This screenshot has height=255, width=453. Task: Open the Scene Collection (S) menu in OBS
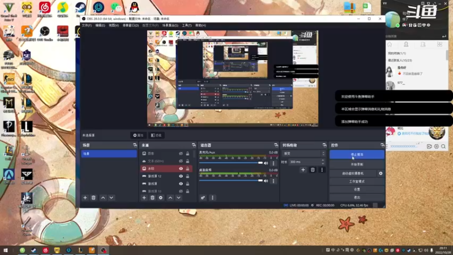click(x=170, y=25)
